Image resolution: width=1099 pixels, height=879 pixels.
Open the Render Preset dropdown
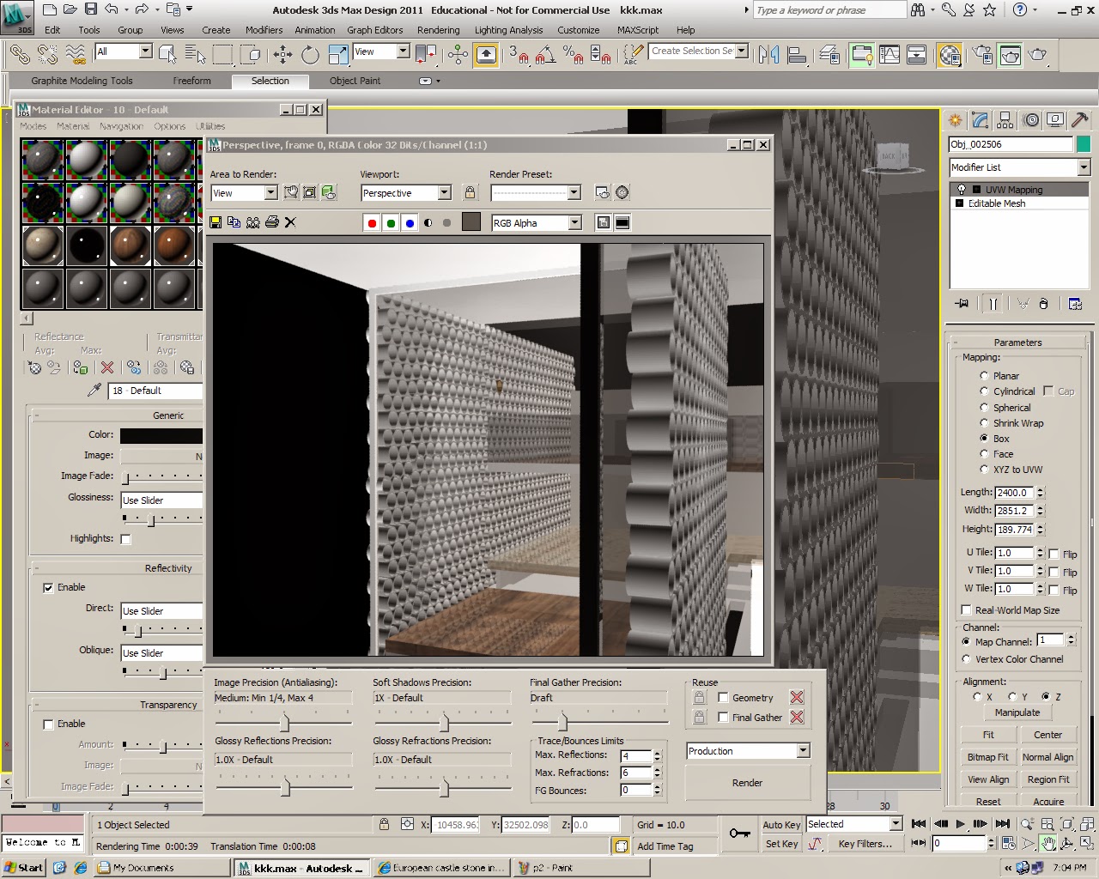574,193
